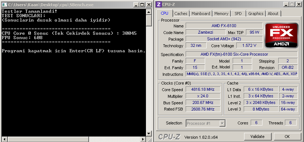Click the AMD FX Unlocked processor logo
The width and height of the screenshot is (304, 142).
[x=282, y=35]
